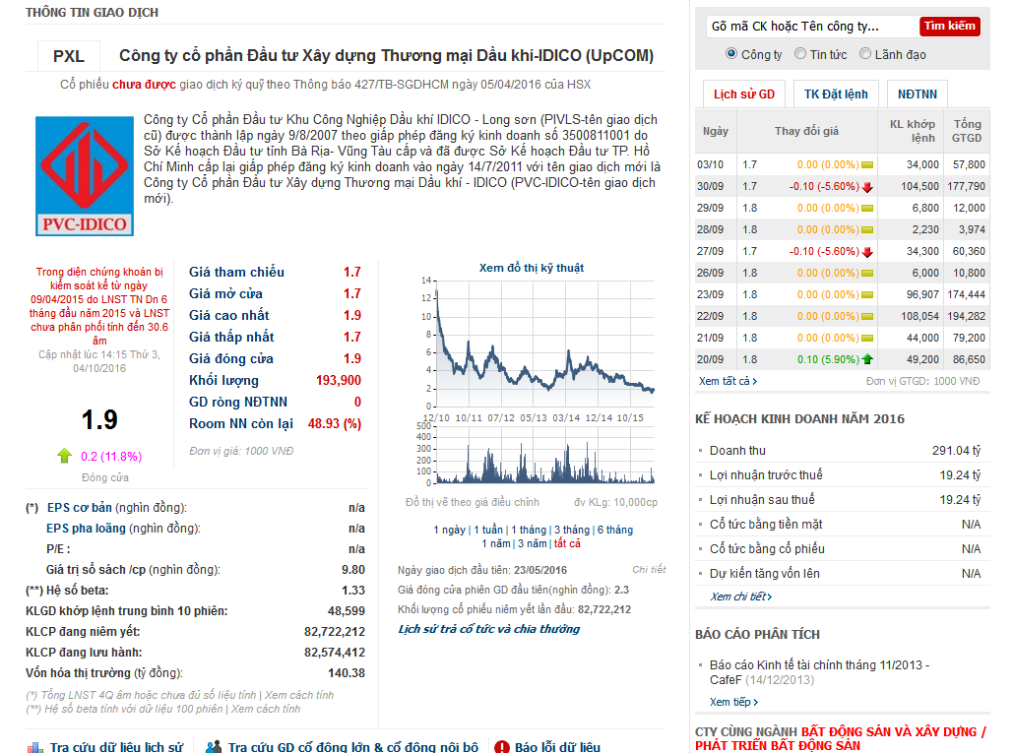1014x753 pixels.
Task: Click the PVC-IDICO company logo
Action: [84, 176]
